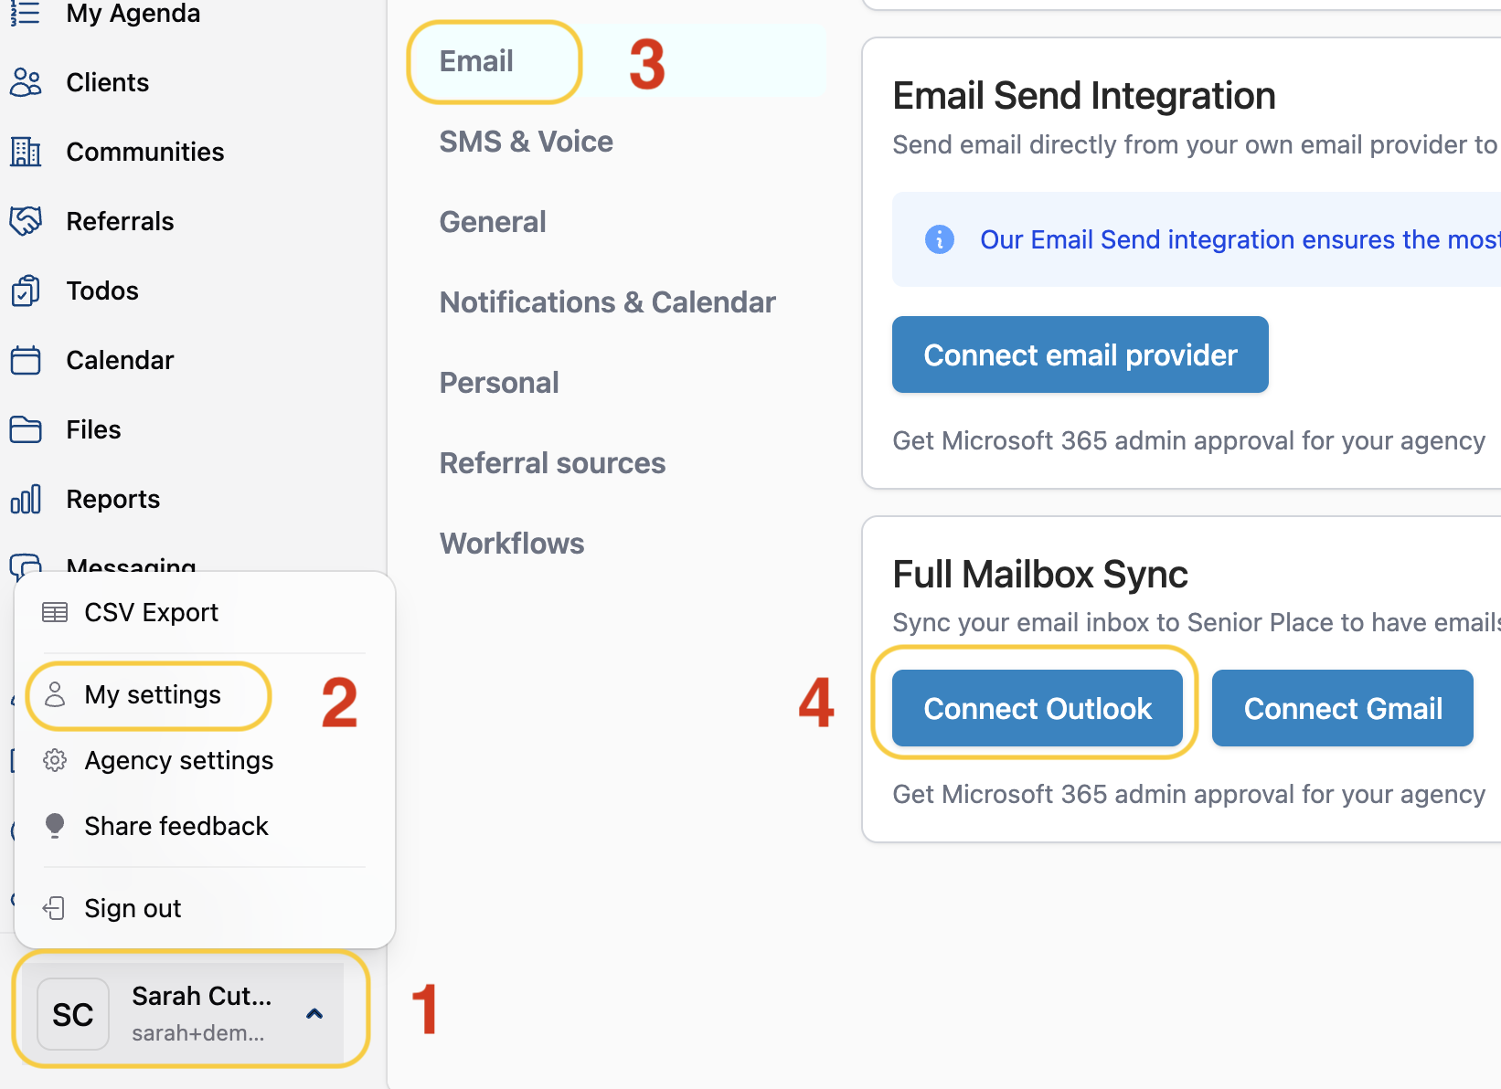This screenshot has width=1501, height=1089.
Task: Click the blue info icon in banner
Action: pos(939,239)
